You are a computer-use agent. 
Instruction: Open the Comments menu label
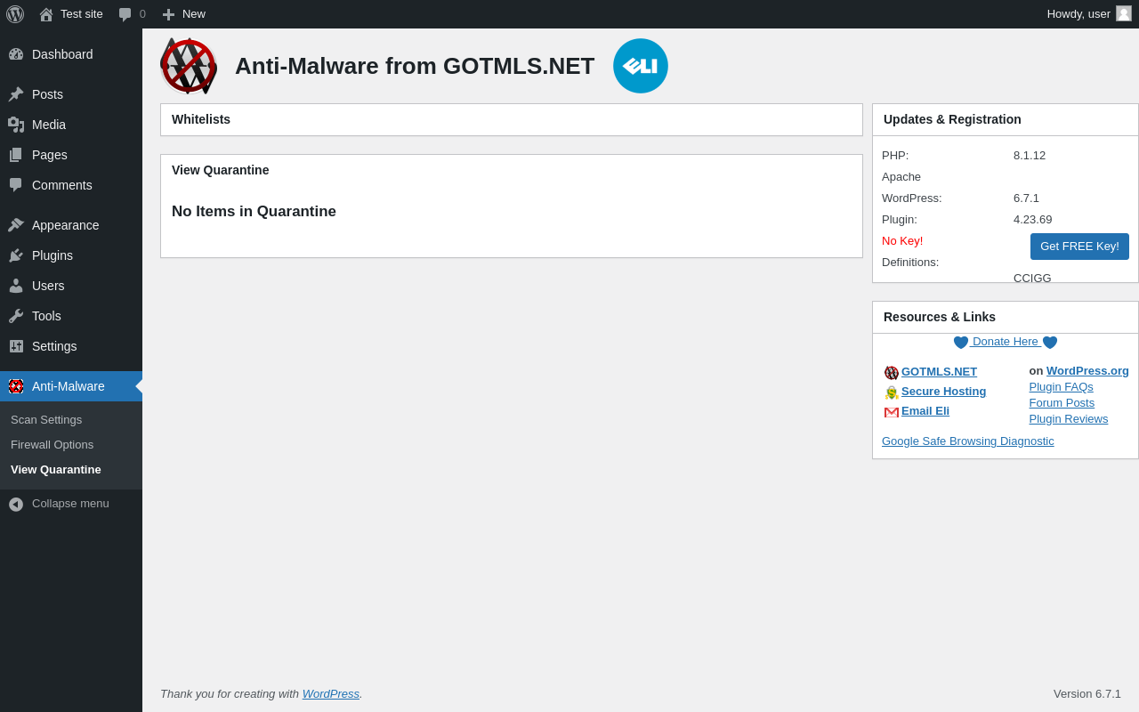click(62, 185)
